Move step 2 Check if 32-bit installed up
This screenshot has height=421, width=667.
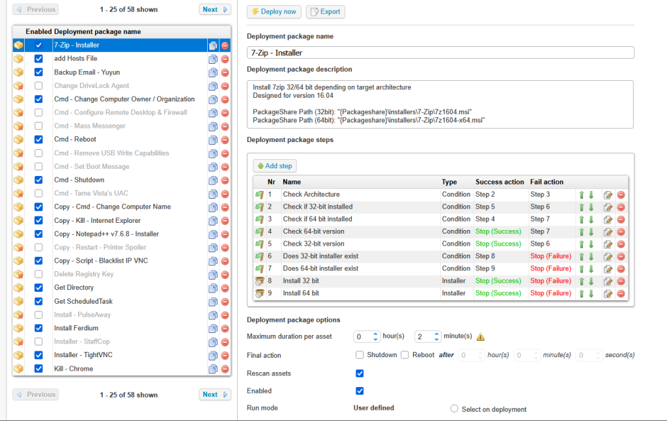[x=582, y=207]
